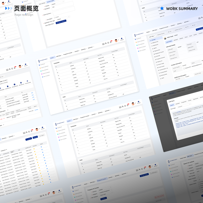Click the white Export button above the categories table
The height and width of the screenshot is (203, 203).
pos(42,135)
